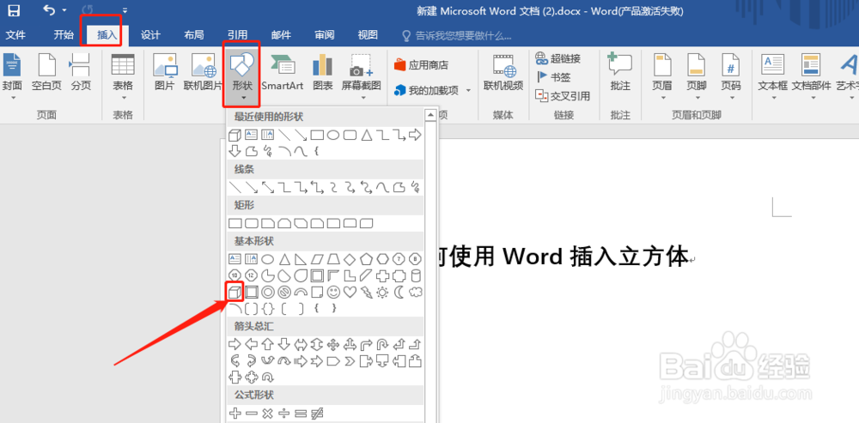Select the cloud shape

(416, 293)
